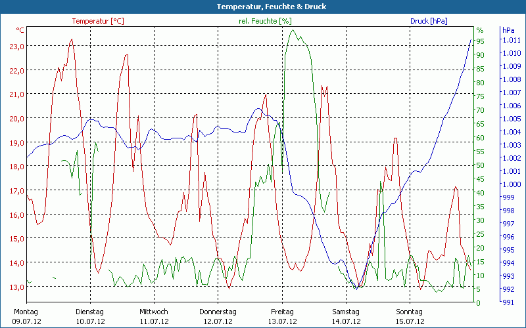Image resolution: width=526 pixels, height=328 pixels.
Task: Click the 23,0 tick on temperature axis
Action: (x=17, y=47)
